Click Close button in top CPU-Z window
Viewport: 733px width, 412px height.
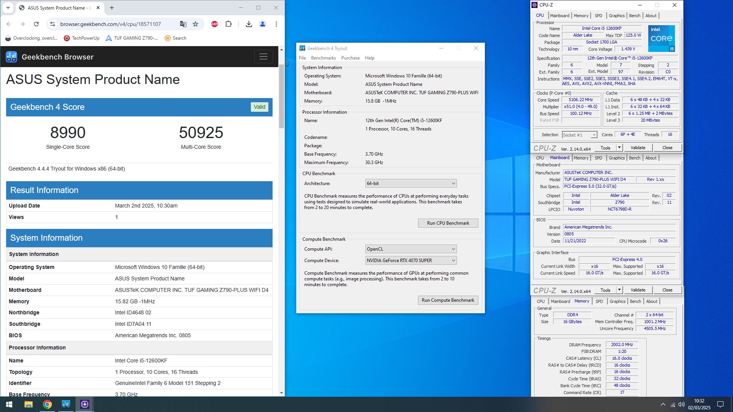(x=667, y=148)
